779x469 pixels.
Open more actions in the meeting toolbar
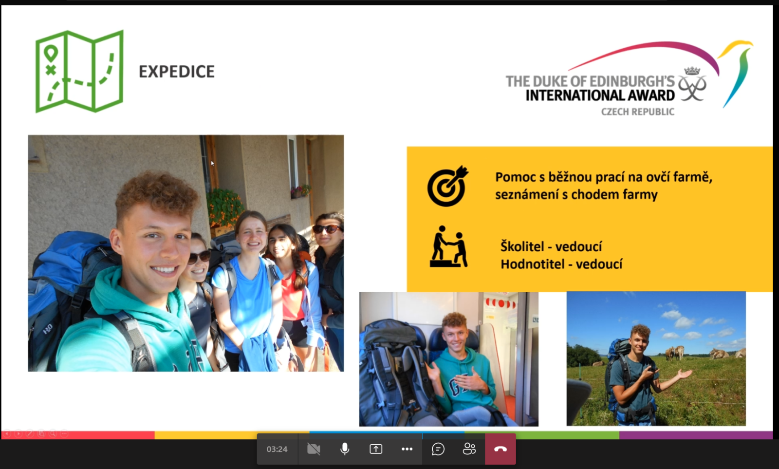point(407,449)
